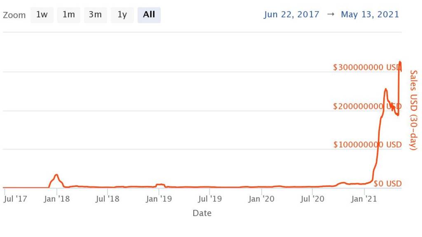Click the start date Jun 22, 2017
422x237 pixels.
point(291,14)
